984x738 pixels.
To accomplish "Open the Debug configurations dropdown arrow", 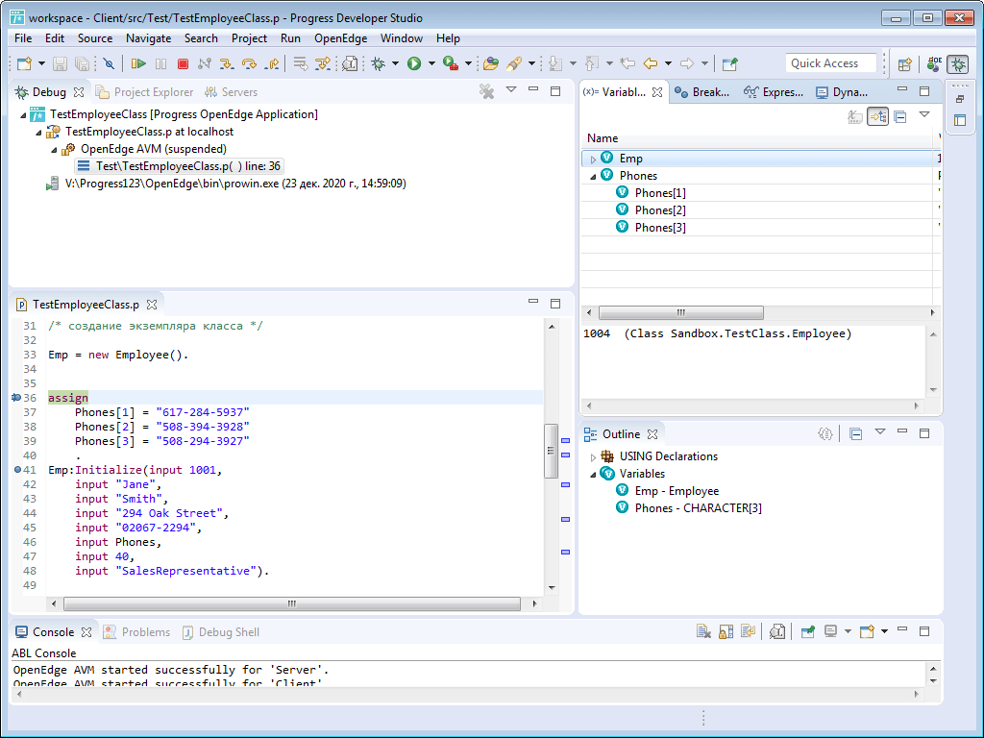I will click(x=395, y=63).
